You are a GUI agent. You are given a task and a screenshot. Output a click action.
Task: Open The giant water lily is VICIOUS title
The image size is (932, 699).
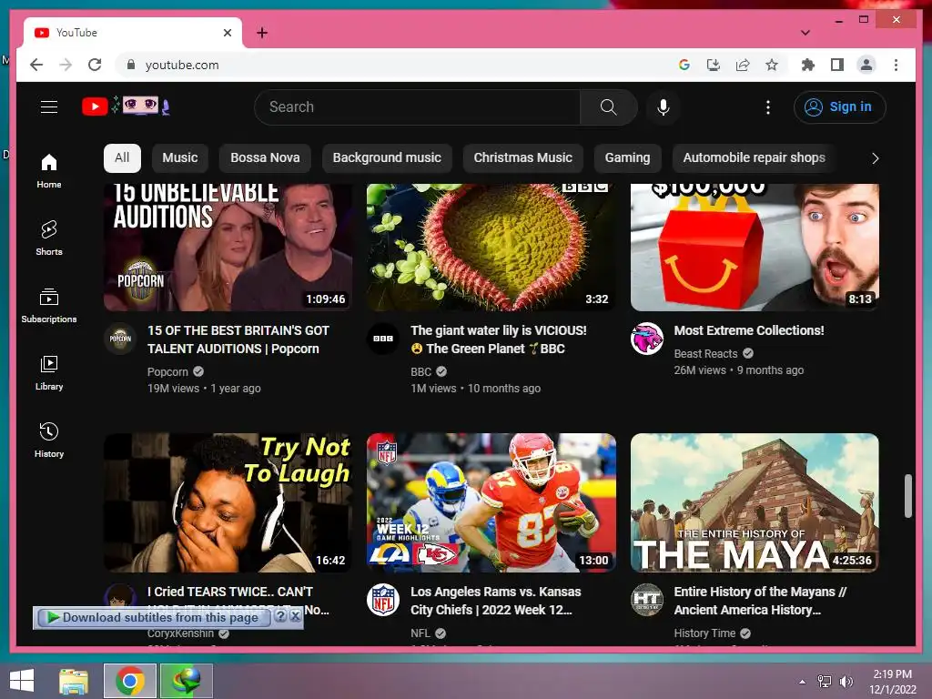pyautogui.click(x=499, y=339)
